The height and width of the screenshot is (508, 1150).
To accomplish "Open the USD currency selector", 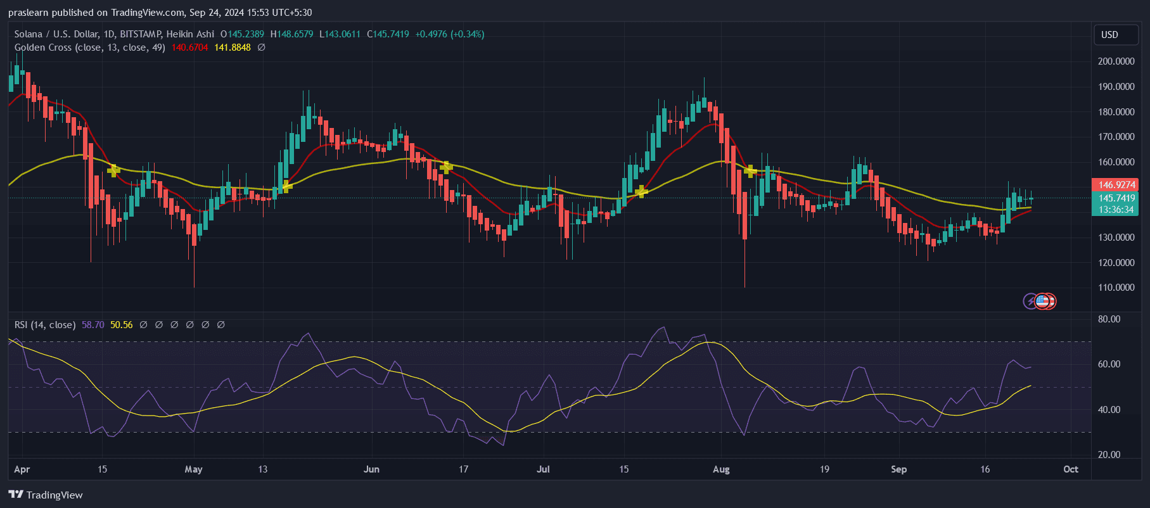I will [x=1116, y=35].
